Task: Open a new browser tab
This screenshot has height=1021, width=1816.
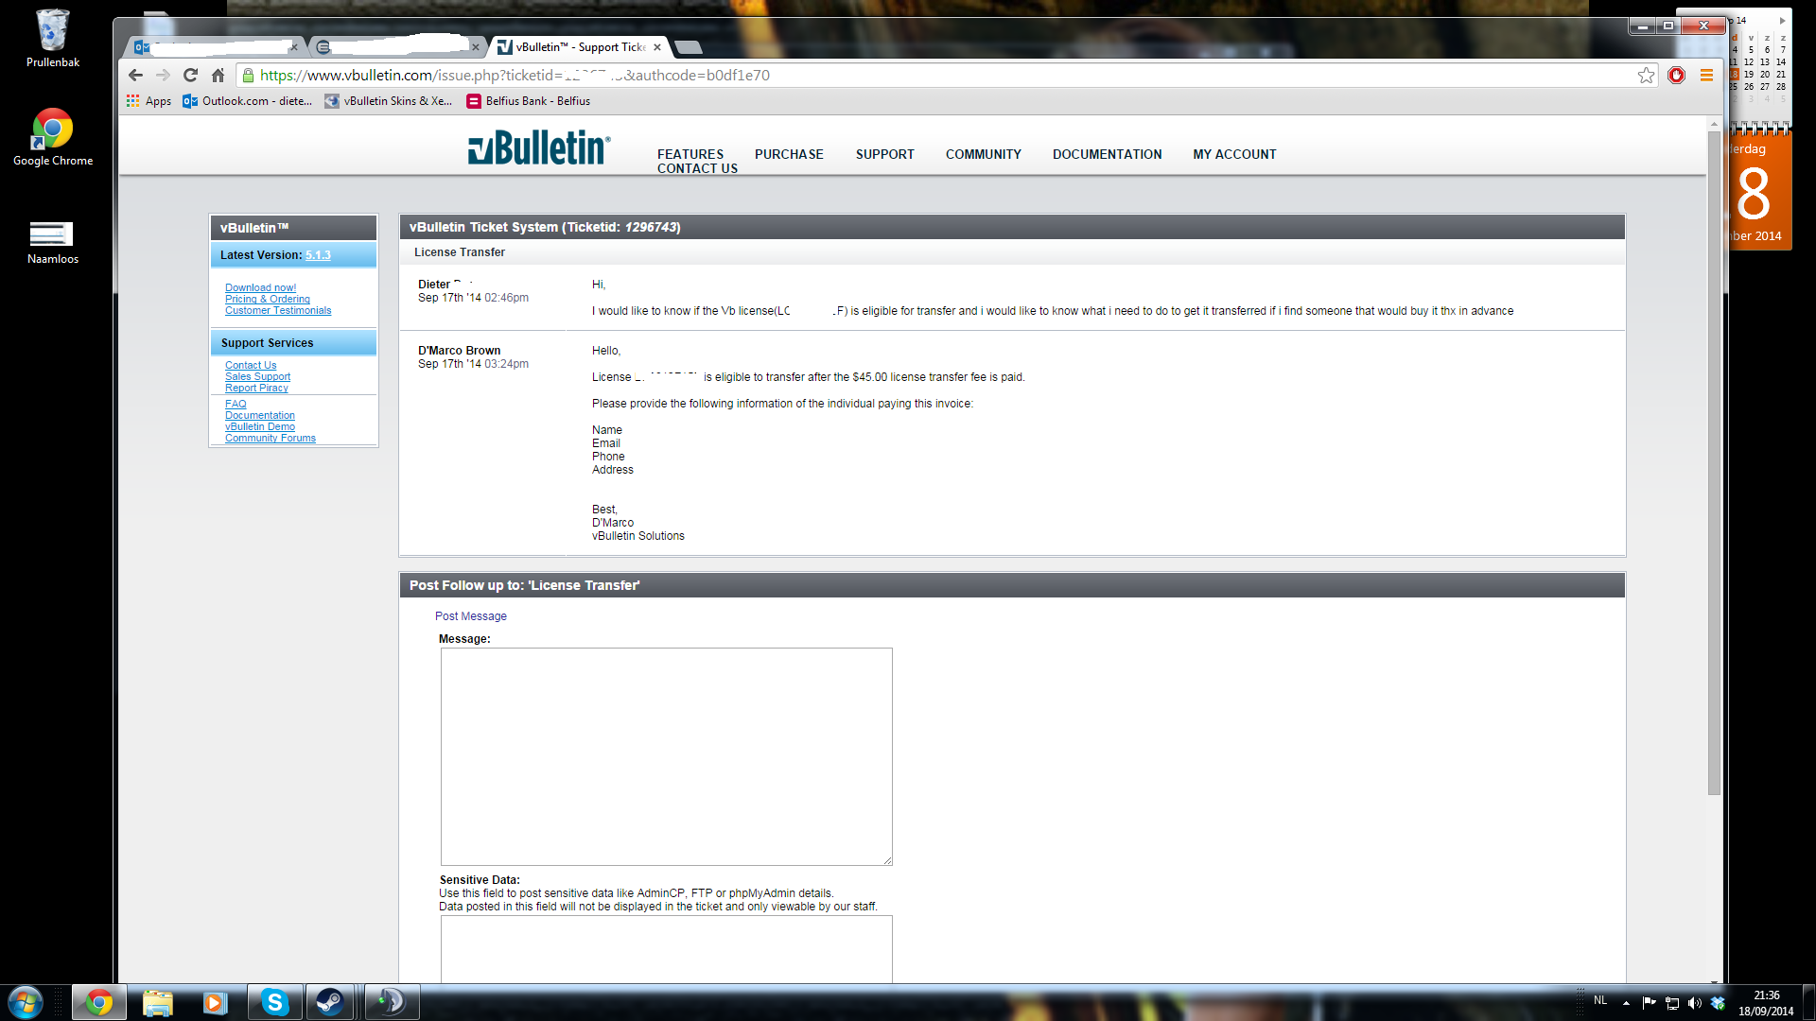Action: (x=689, y=47)
